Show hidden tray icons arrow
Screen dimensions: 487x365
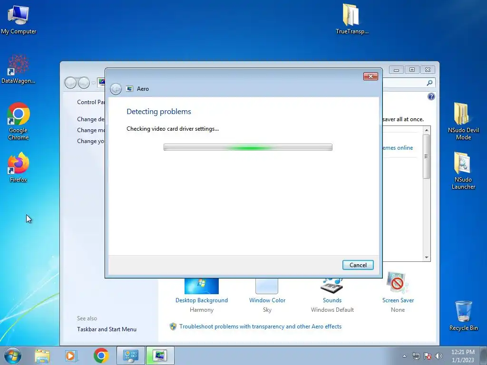[x=404, y=356]
